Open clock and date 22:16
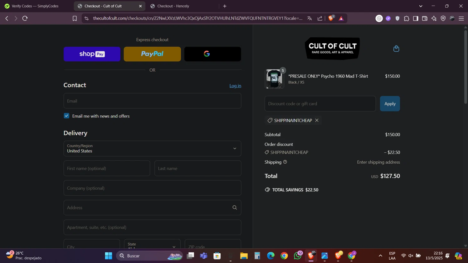Image resolution: width=468 pixels, height=263 pixels. click(434, 256)
